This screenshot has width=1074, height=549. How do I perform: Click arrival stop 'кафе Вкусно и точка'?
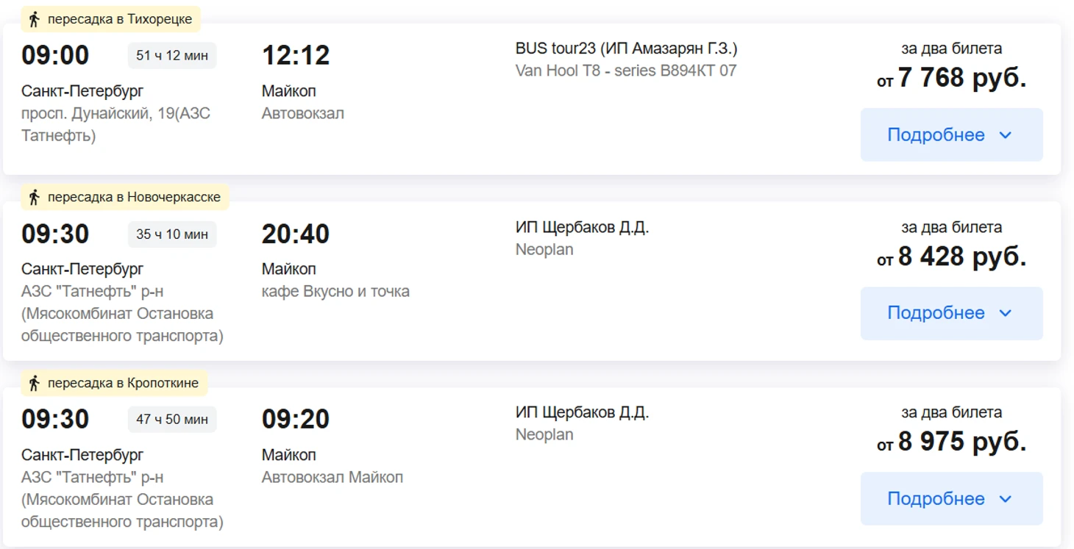pyautogui.click(x=335, y=292)
